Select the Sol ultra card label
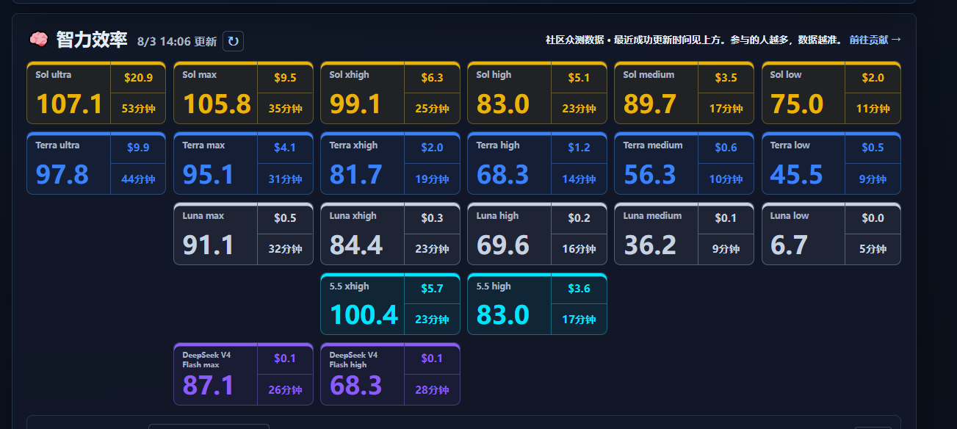Image resolution: width=957 pixels, height=429 pixels. point(54,75)
